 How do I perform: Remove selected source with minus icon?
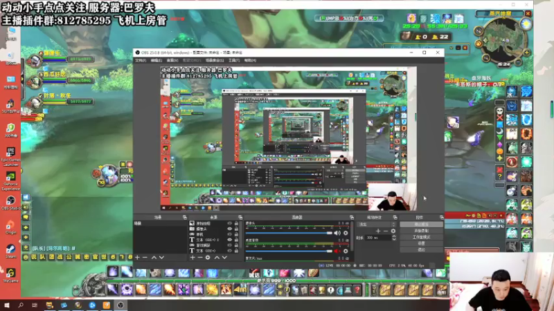coord(200,257)
